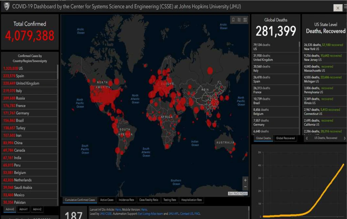Switch to Cumulative Confirmed Cases tab
The width and height of the screenshot is (347, 219).
pos(80,200)
